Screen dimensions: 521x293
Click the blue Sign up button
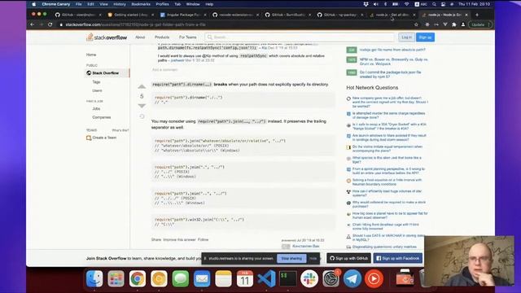425,37
